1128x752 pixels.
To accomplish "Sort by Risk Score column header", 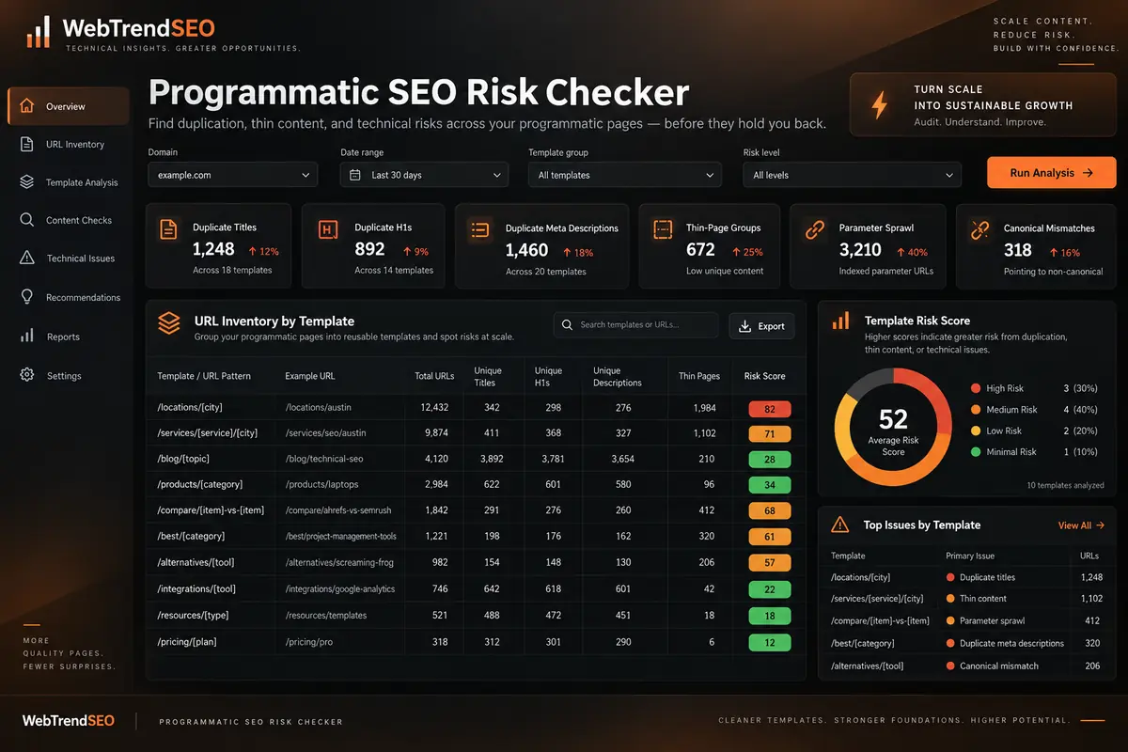I will pos(764,376).
